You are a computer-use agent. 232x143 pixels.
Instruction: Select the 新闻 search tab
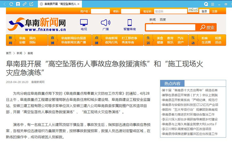(x=153, y=19)
